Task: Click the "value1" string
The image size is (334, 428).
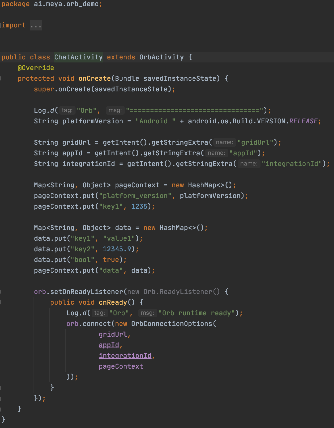Action: click(119, 238)
